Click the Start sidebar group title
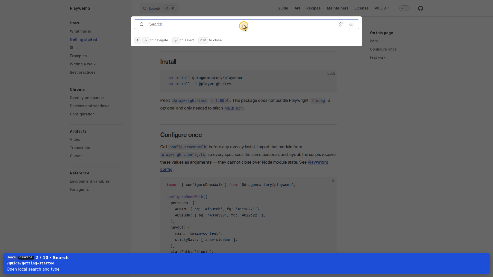This screenshot has width=493, height=277. 74,23
